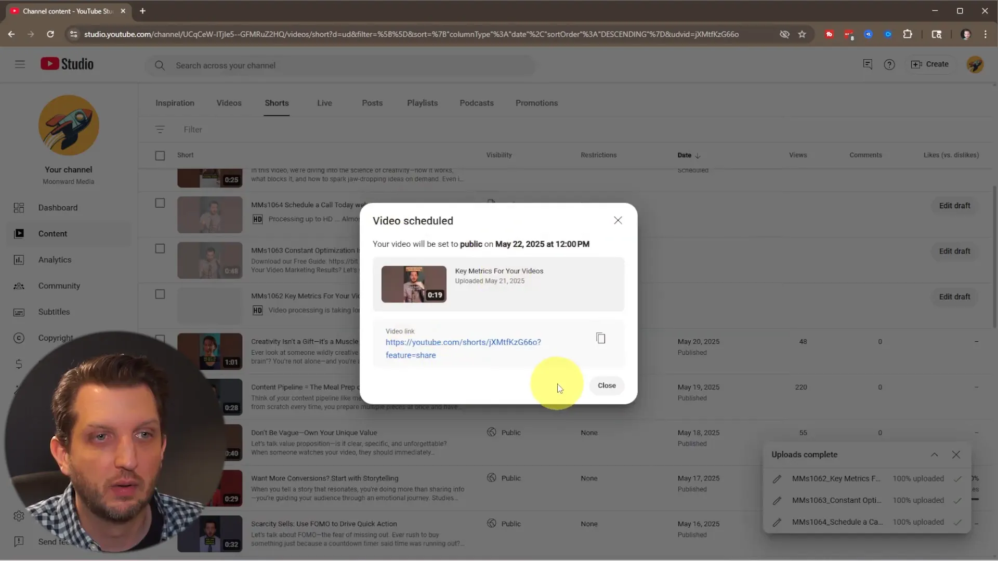Switch to the Posts tab

pyautogui.click(x=372, y=103)
